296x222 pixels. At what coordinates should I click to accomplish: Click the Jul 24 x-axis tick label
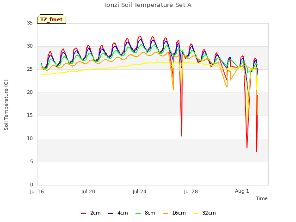coord(140,191)
